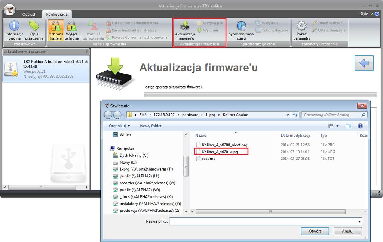Select TRX Koliber A device in list
Screen dimensions: 383x242
pos(46,69)
